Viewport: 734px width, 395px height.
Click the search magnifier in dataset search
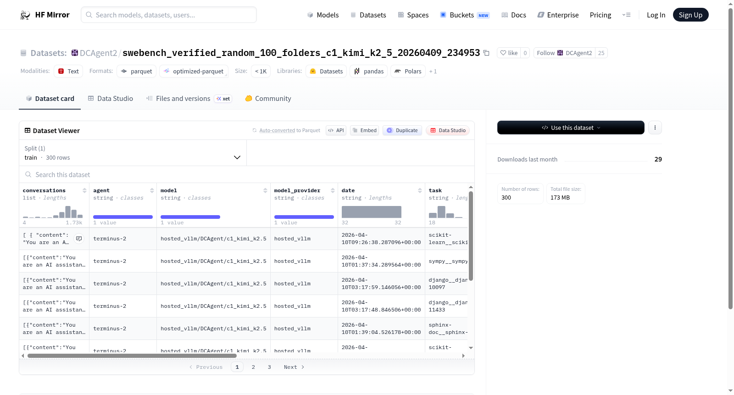coord(28,174)
